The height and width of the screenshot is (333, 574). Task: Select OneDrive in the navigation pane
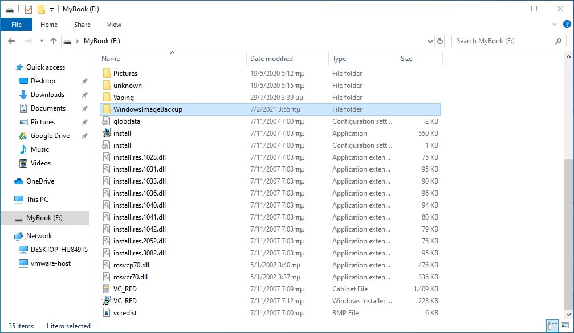click(x=40, y=181)
